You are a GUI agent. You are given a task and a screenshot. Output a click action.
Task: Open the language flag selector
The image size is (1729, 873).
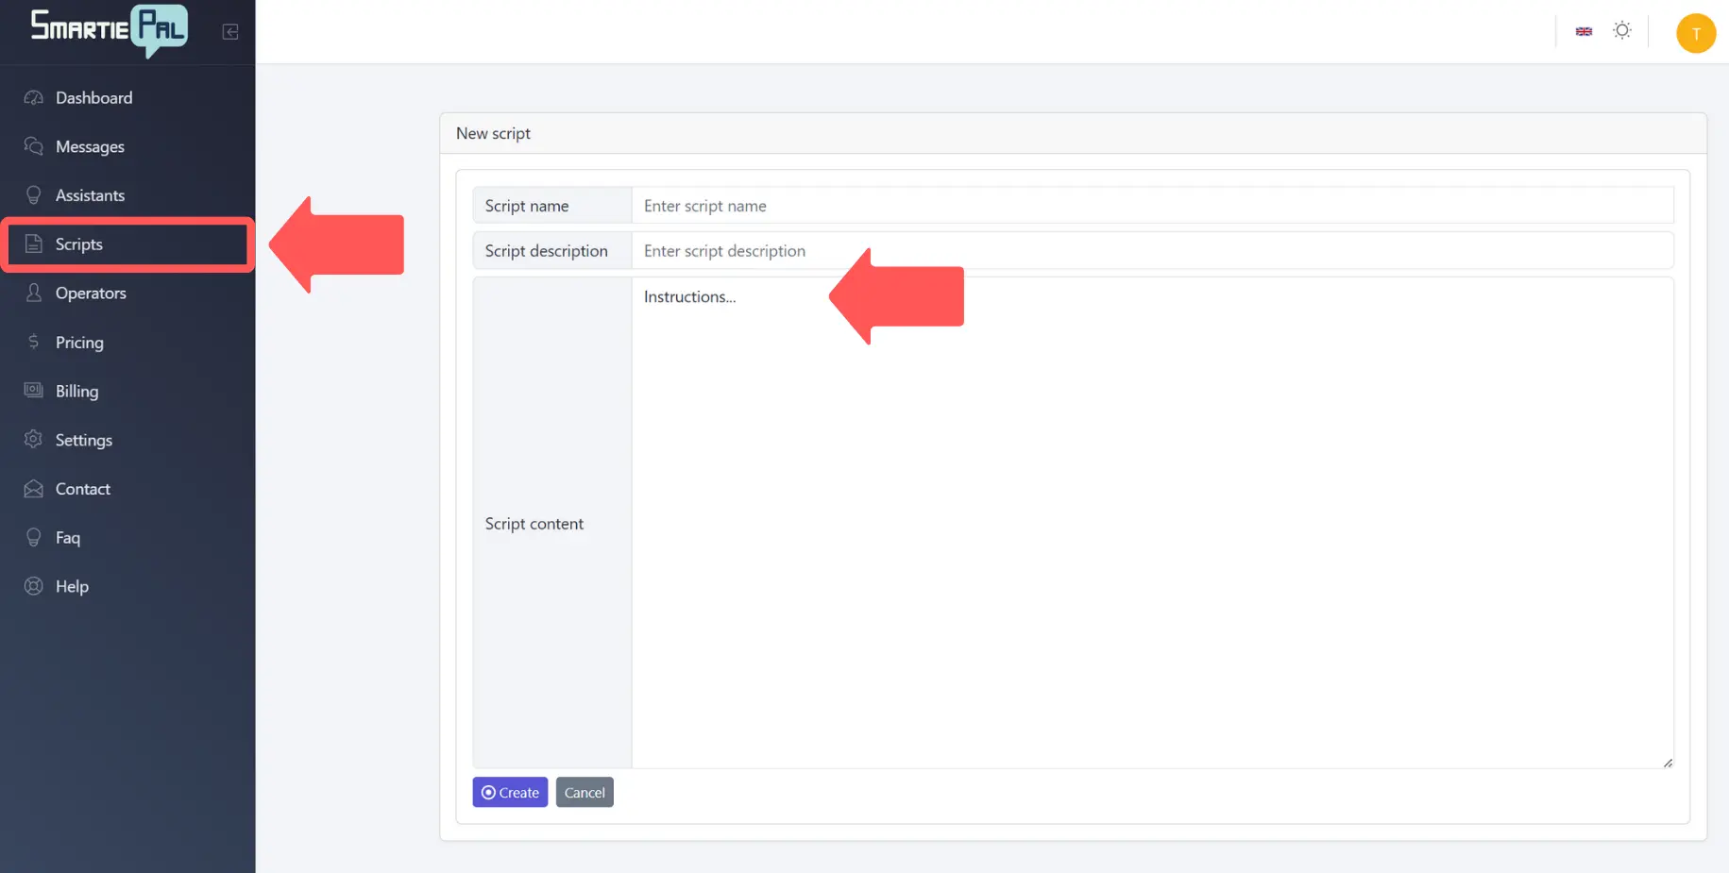pyautogui.click(x=1584, y=31)
